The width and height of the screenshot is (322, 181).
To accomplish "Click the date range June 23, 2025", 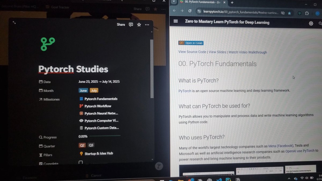I will [x=99, y=82].
